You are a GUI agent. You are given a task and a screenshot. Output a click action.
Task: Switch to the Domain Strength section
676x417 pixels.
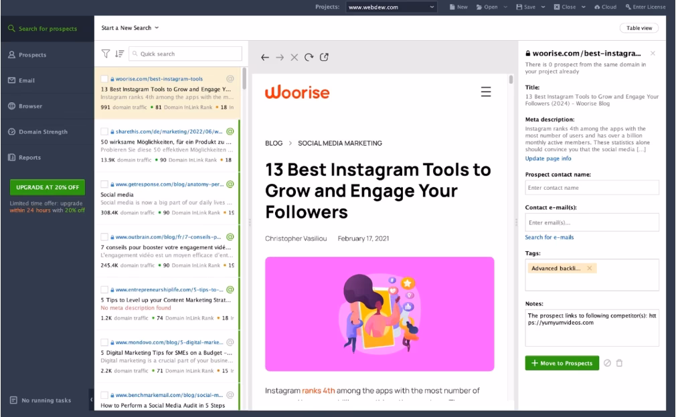point(44,132)
